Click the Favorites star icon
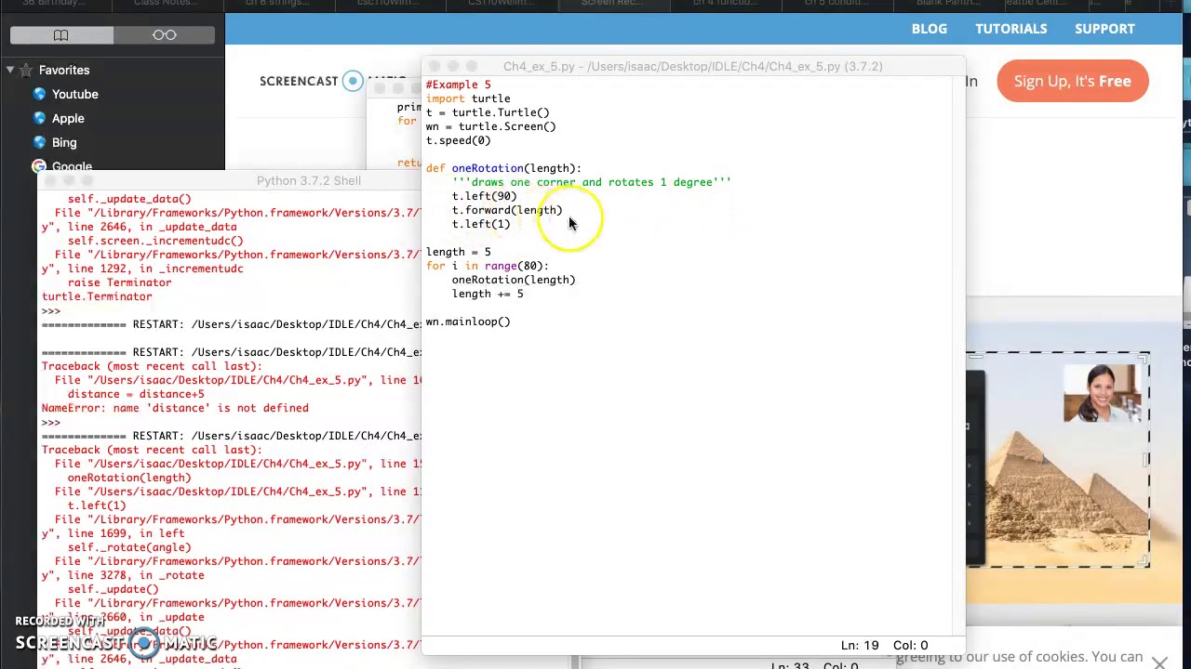Screen dimensions: 1191x669 pos(27,70)
